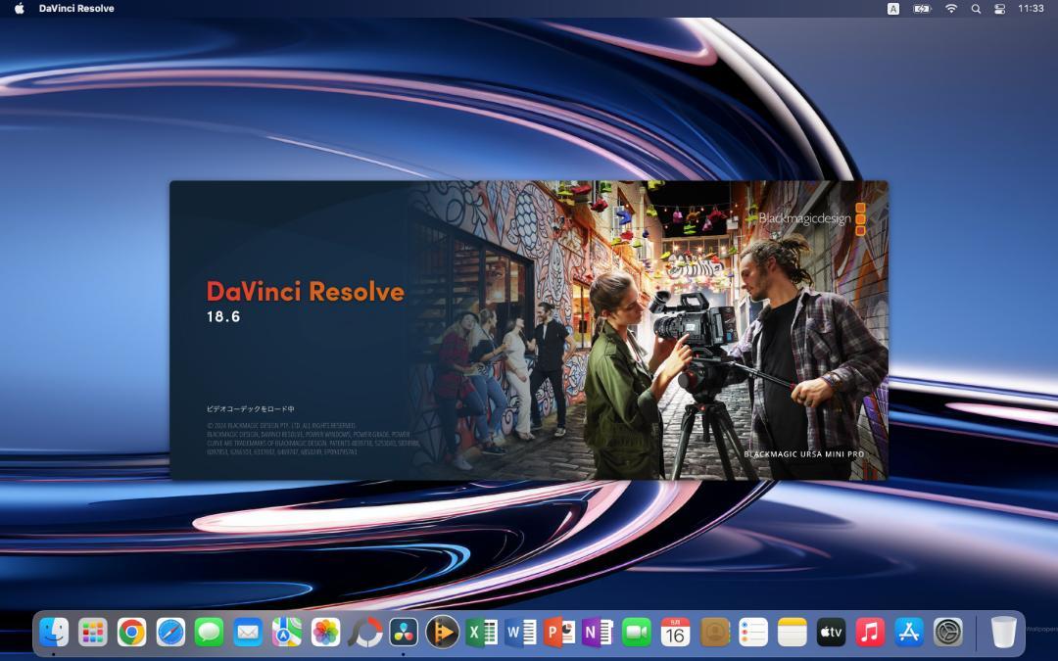Launch Safari from the Dock
1058x661 pixels.
point(170,633)
